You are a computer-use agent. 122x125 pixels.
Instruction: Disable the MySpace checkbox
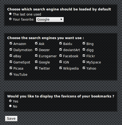click(x=84, y=62)
